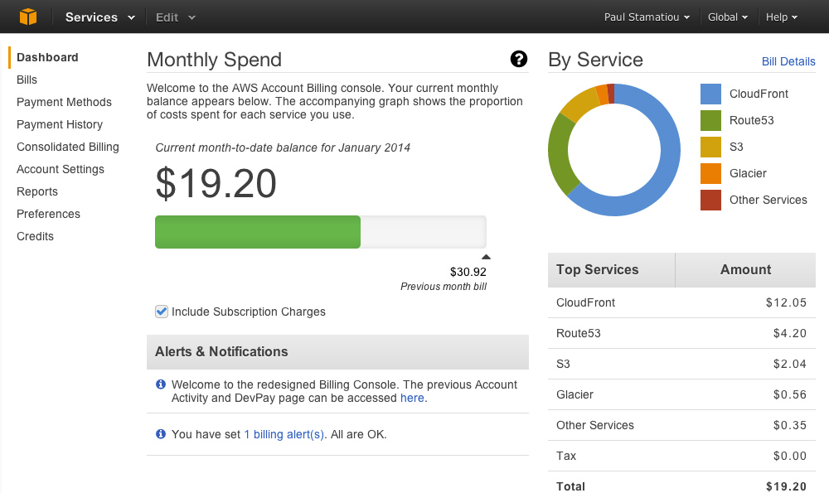This screenshot has height=493, width=829.
Task: Click Other Services row in services table
Action: [x=681, y=425]
